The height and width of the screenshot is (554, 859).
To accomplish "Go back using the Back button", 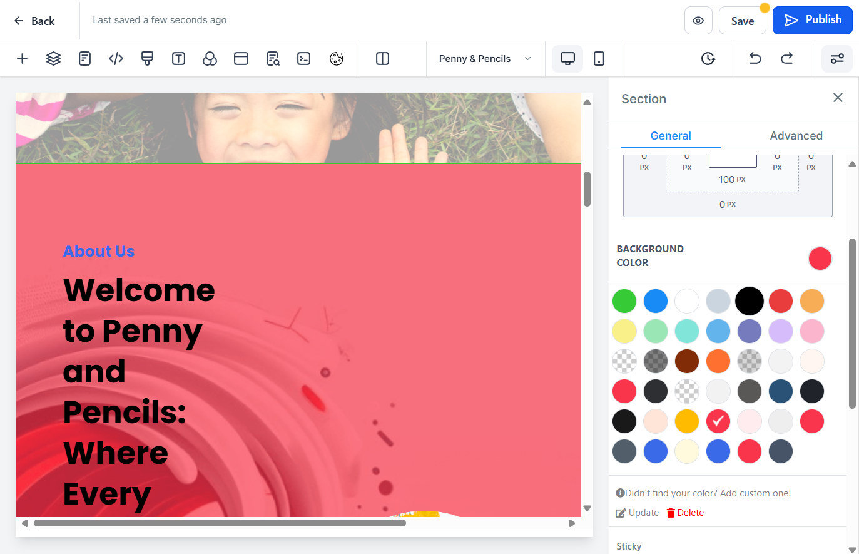I will tap(34, 21).
